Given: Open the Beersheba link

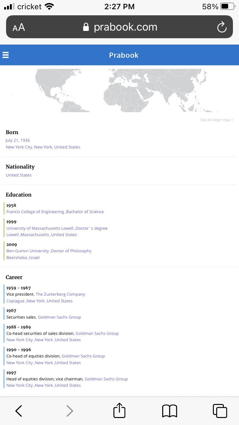Looking at the screenshot, I should [17, 257].
